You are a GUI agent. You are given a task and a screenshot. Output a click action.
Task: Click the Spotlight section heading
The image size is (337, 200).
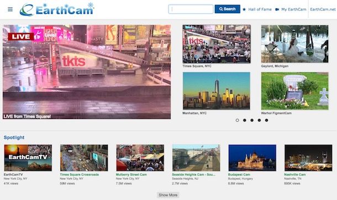point(14,137)
